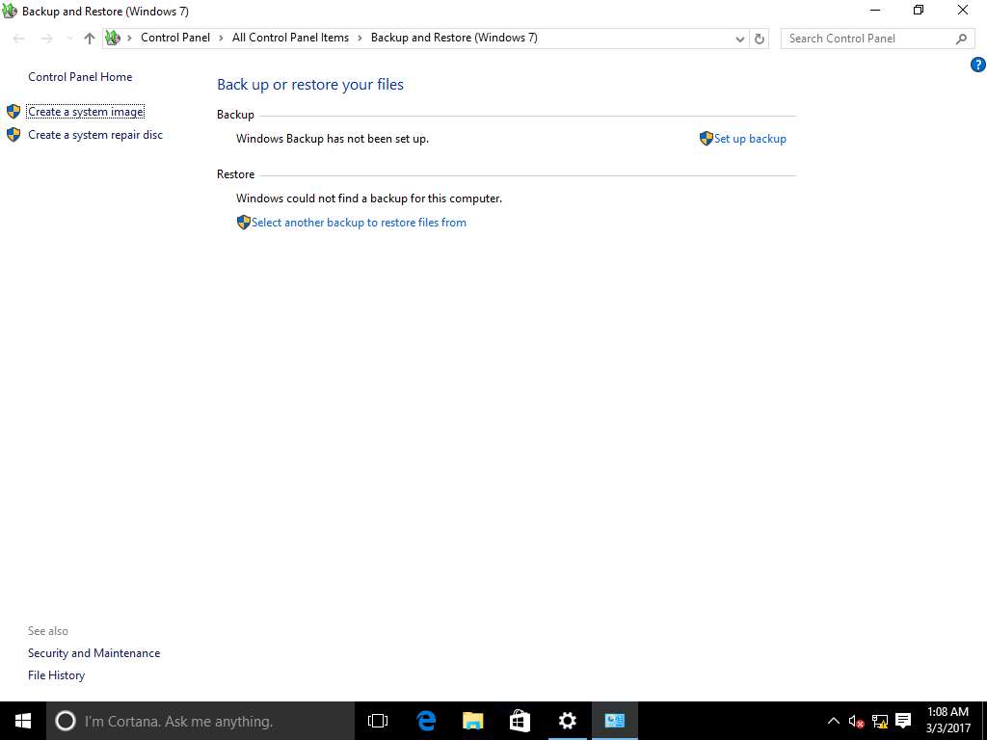This screenshot has width=987, height=740.
Task: Click the Search Control Panel field
Action: (x=877, y=39)
